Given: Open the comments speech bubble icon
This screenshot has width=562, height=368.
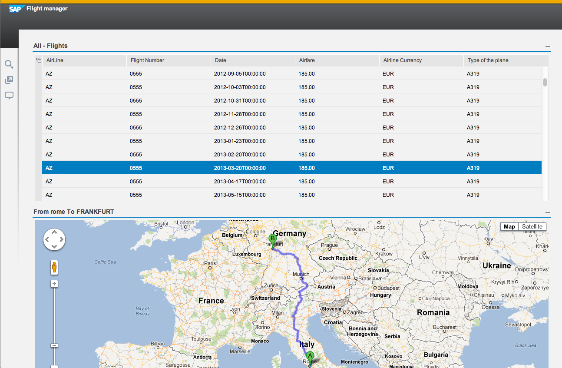Looking at the screenshot, I should click(9, 96).
